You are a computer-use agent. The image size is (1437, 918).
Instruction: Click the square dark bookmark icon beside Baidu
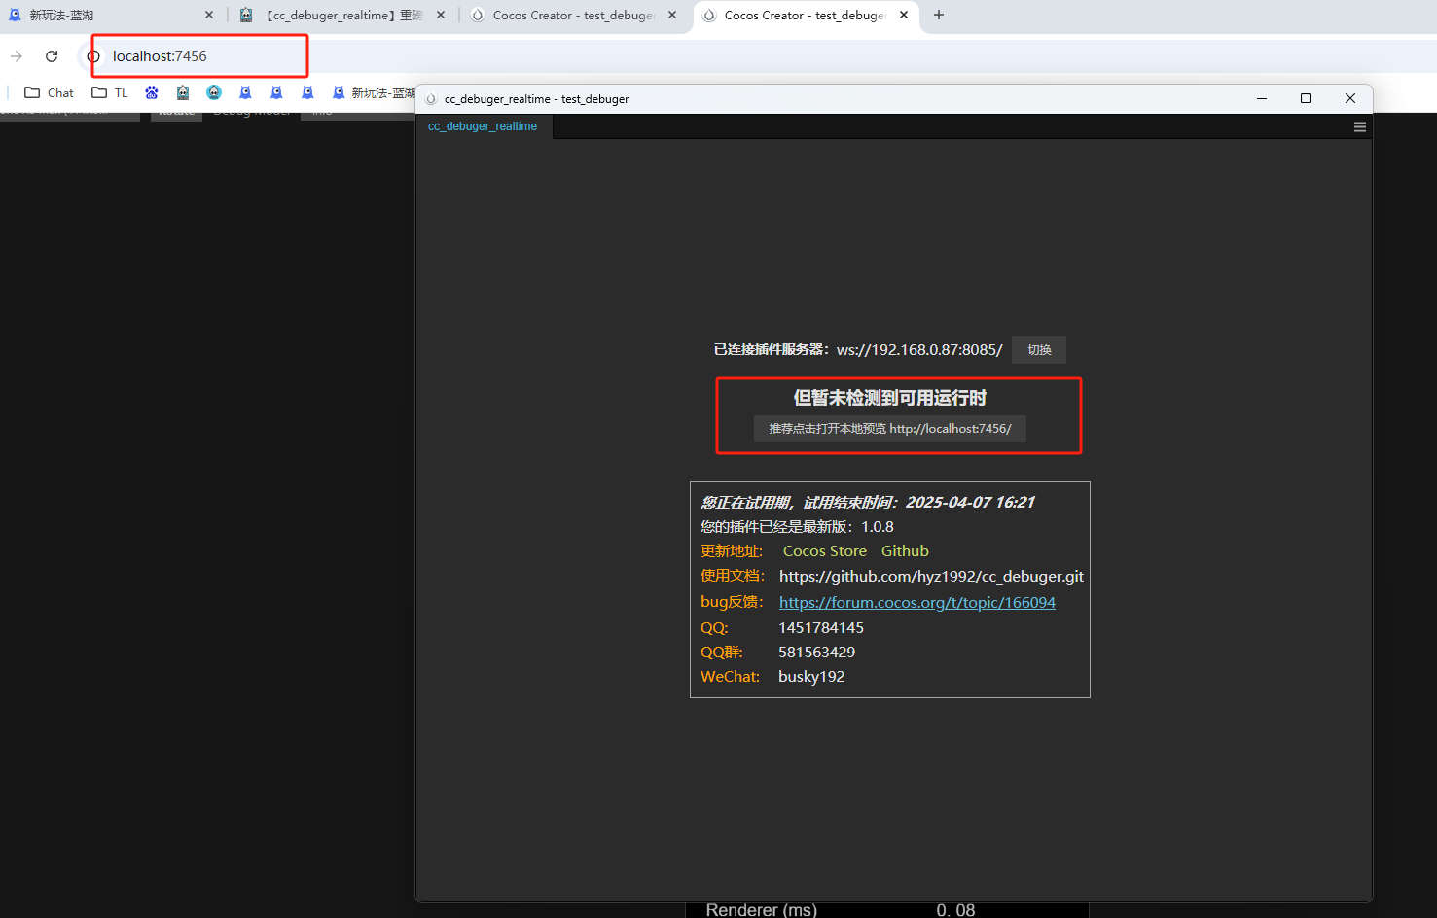tap(183, 91)
